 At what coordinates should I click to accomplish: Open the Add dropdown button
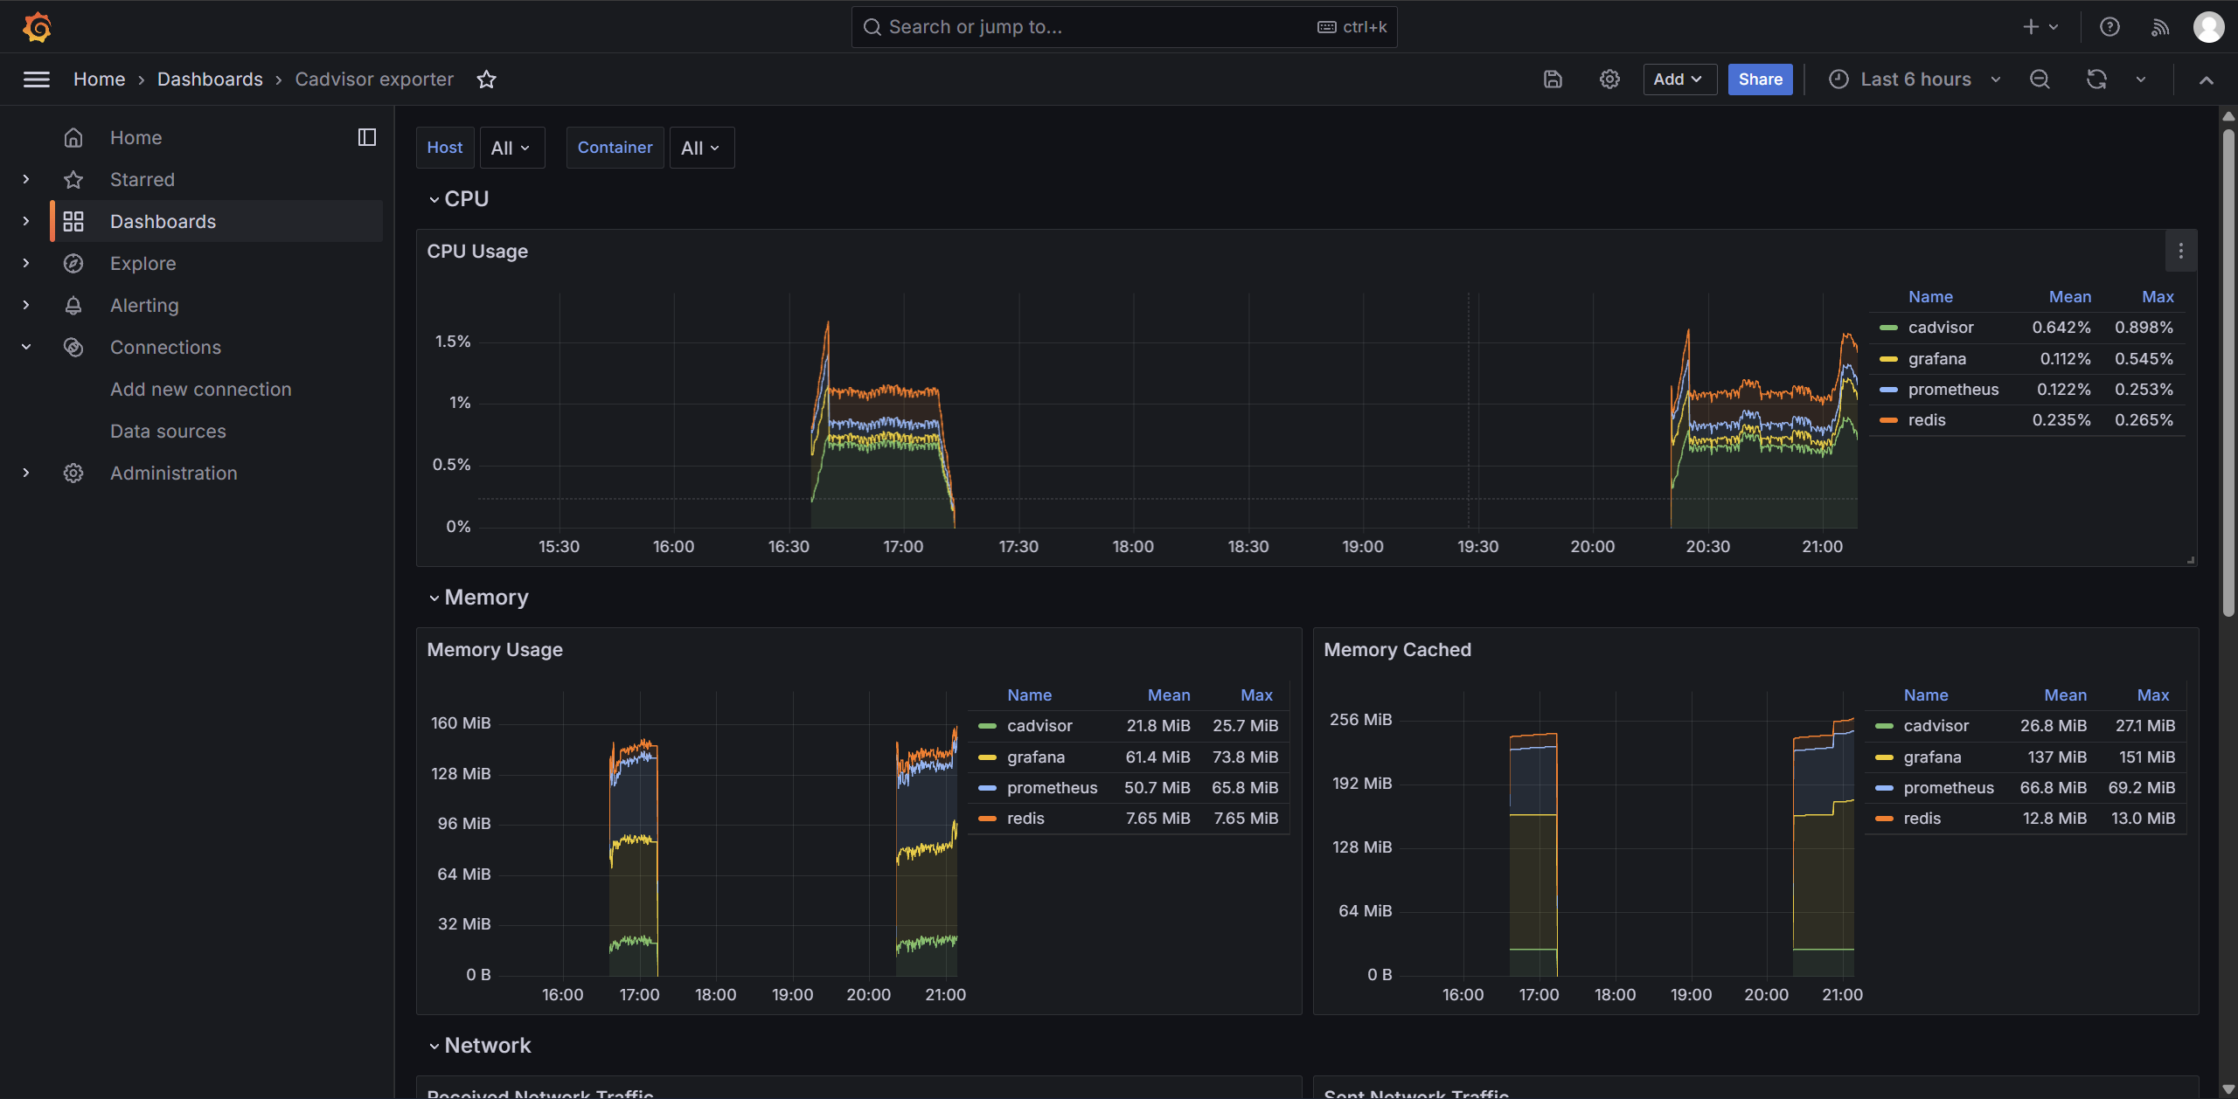pos(1679,79)
